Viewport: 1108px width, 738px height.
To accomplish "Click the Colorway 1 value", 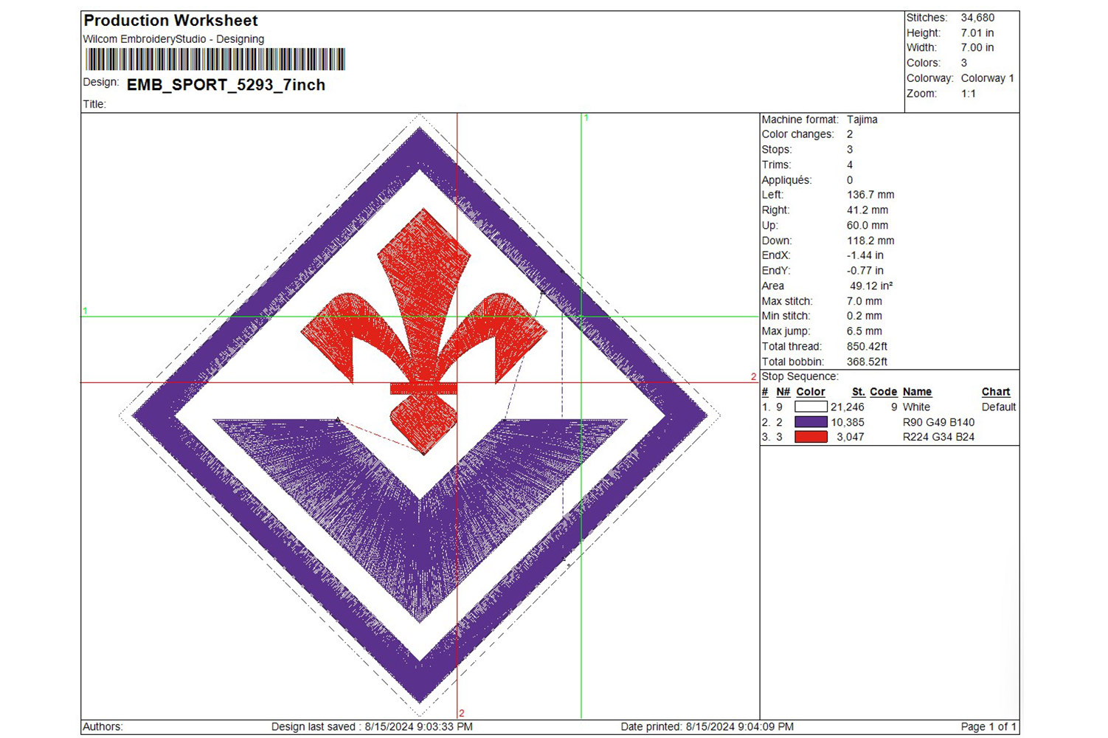I will [x=987, y=78].
